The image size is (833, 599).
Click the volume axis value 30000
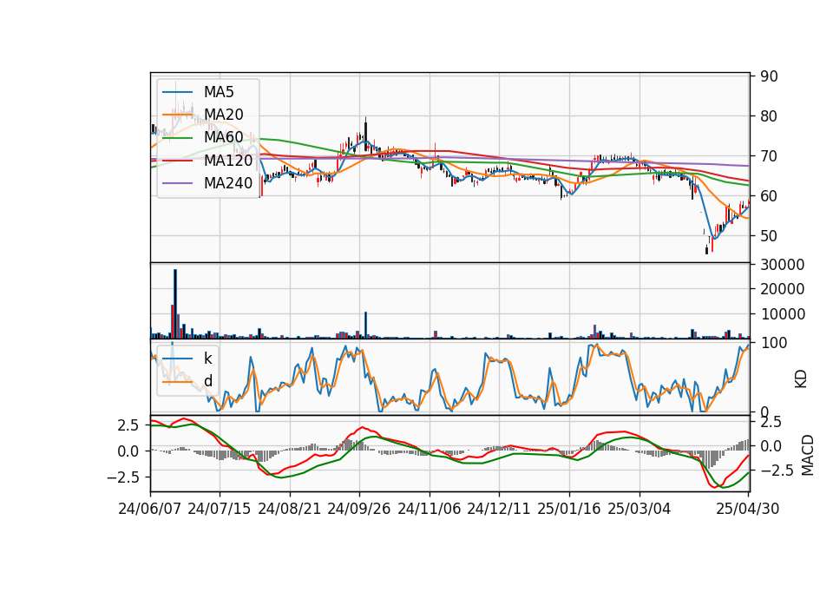coord(783,264)
